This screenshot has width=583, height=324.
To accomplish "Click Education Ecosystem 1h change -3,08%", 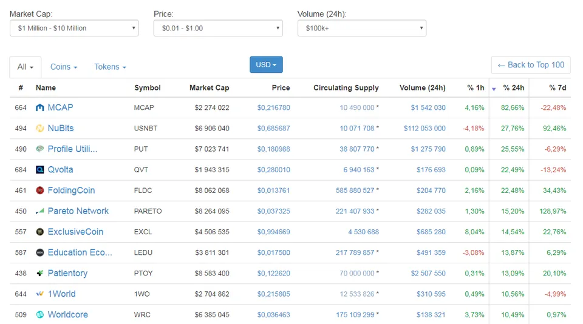I will (x=473, y=252).
